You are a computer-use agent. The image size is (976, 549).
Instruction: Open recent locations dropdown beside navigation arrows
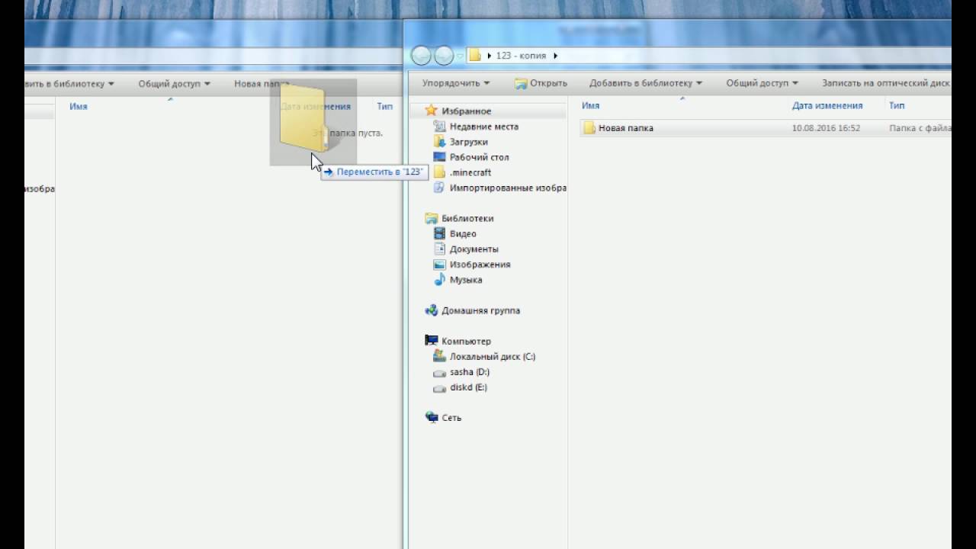pyautogui.click(x=460, y=56)
